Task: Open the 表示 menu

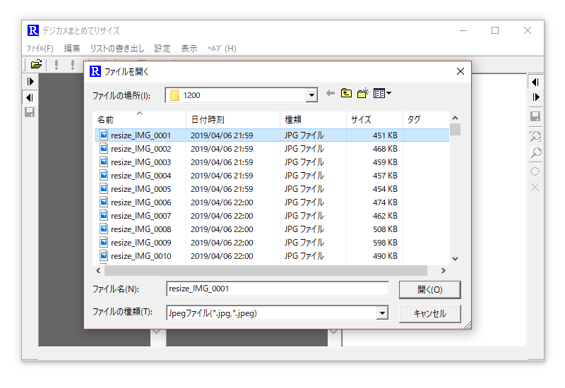Action: 189,48
